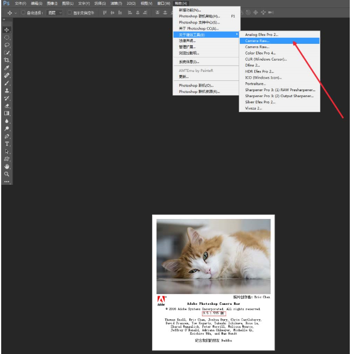
Task: Select the Healing Brush bandage tool
Action: coord(7,76)
